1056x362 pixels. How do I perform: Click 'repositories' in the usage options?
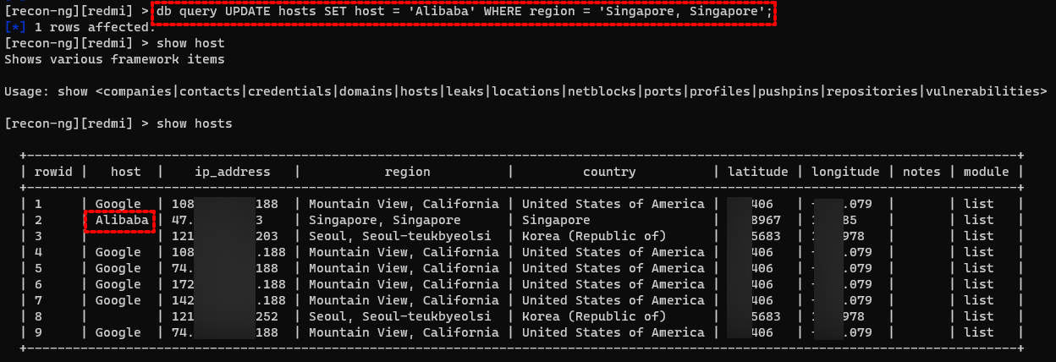click(872, 91)
